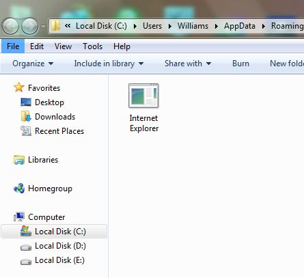Open the recent locations dropdown arrow
Image resolution: width=304 pixels, height=278 pixels.
pos(43,27)
